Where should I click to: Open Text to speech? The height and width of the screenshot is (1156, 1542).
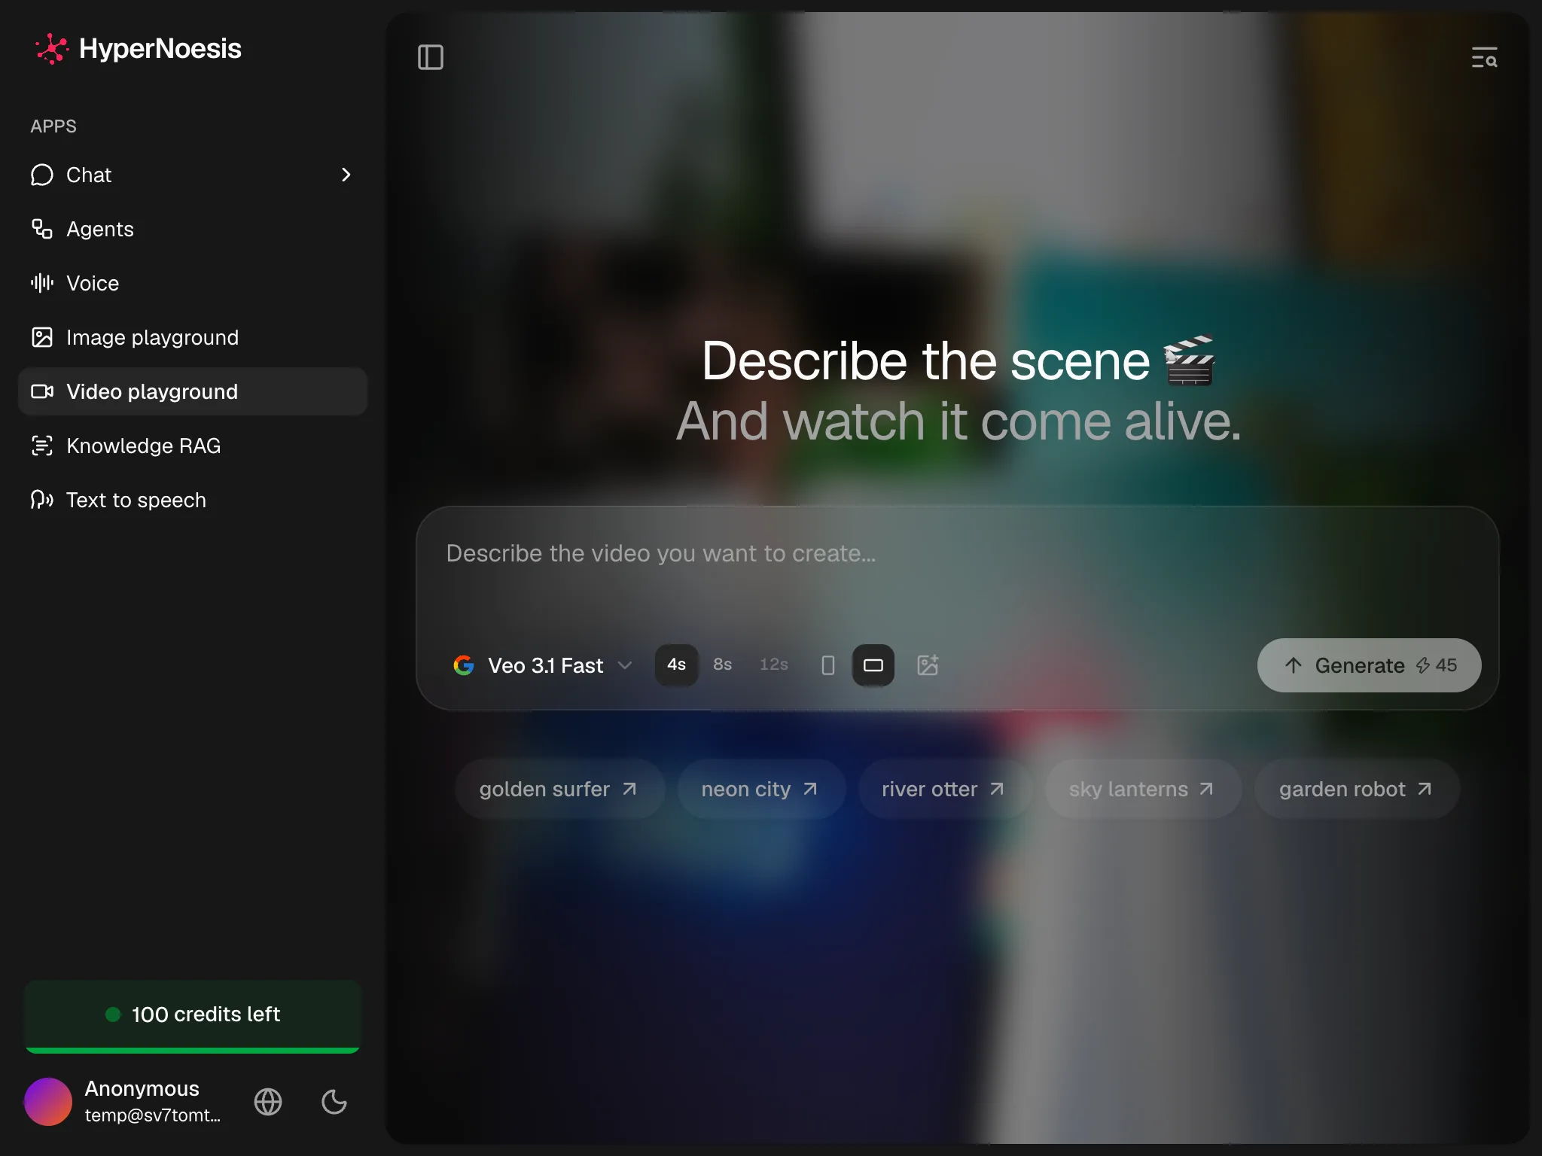193,500
